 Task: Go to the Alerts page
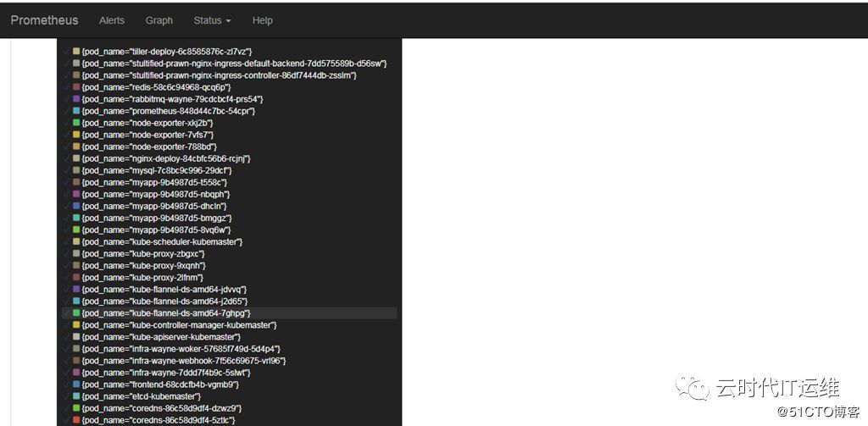112,20
